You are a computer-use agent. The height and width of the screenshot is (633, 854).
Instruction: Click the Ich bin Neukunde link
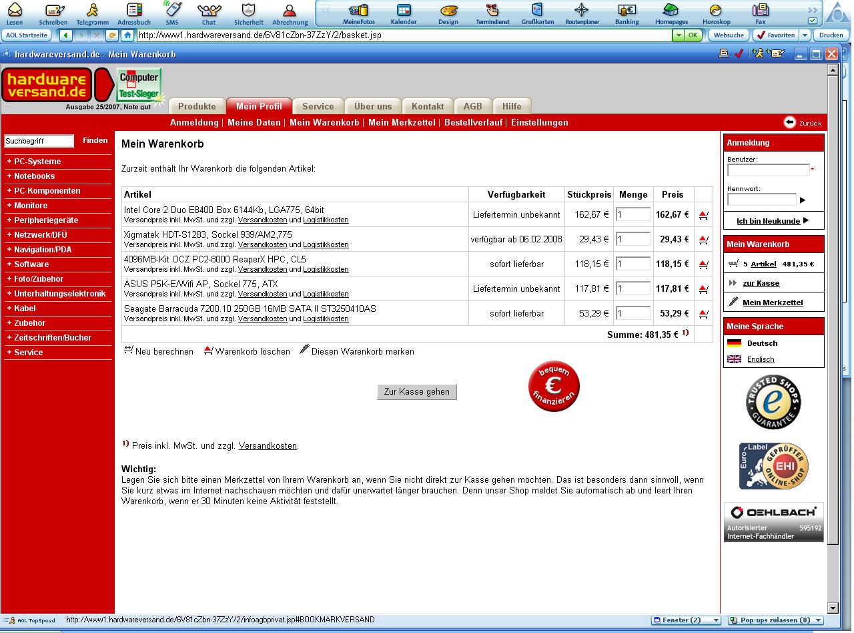[768, 221]
